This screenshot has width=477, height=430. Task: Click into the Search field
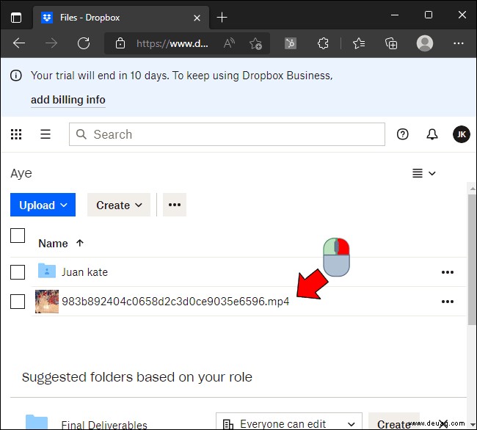tap(227, 134)
